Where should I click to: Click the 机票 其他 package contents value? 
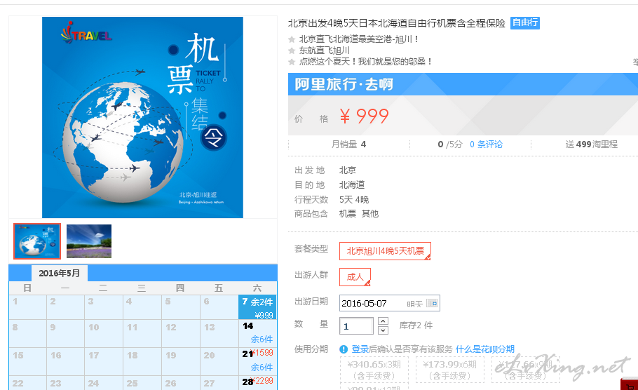(359, 214)
